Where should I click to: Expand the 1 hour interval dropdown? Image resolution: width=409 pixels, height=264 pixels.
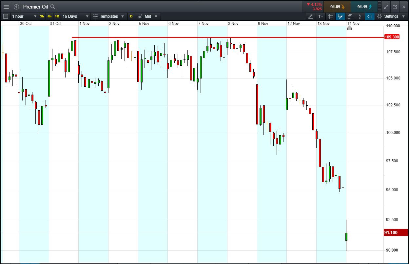tap(24, 16)
